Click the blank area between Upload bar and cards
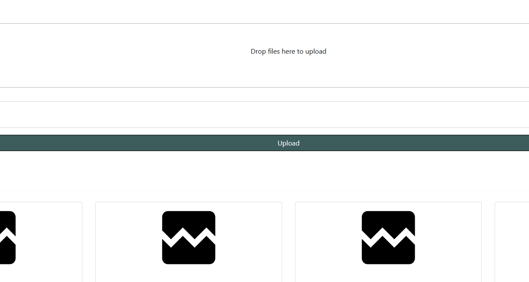 pyautogui.click(x=264, y=172)
